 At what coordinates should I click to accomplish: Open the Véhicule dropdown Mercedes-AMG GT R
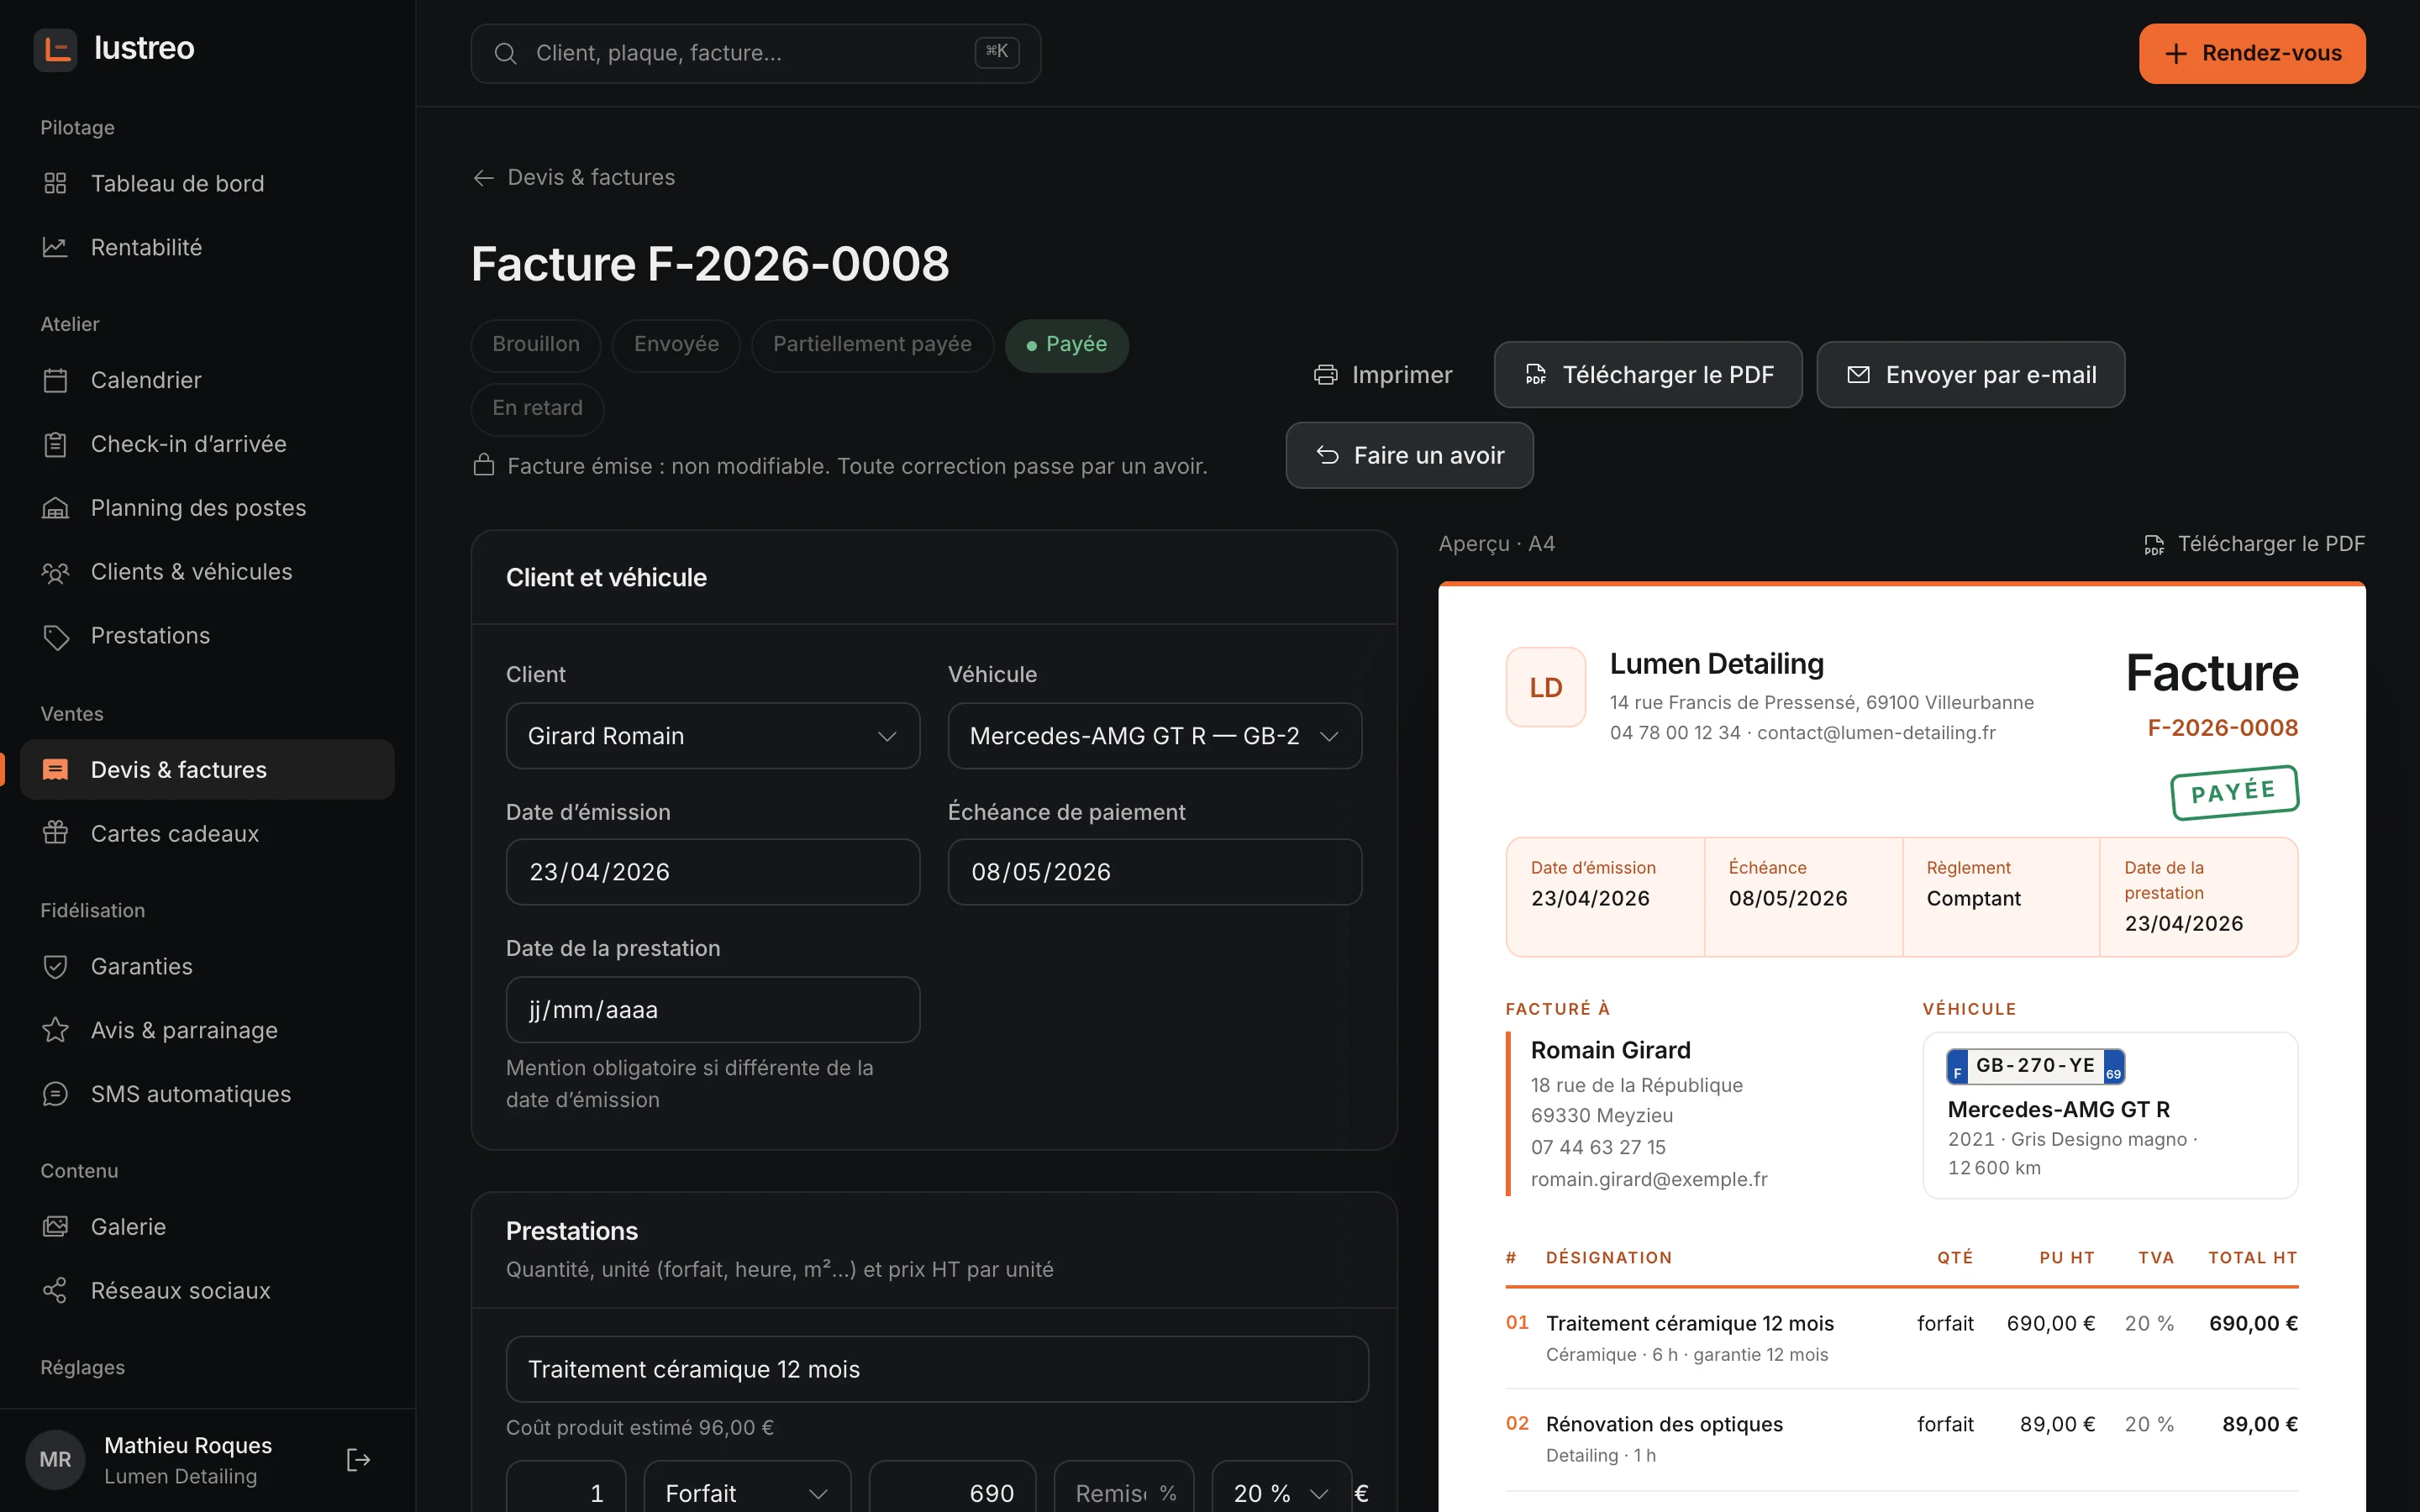1155,736
